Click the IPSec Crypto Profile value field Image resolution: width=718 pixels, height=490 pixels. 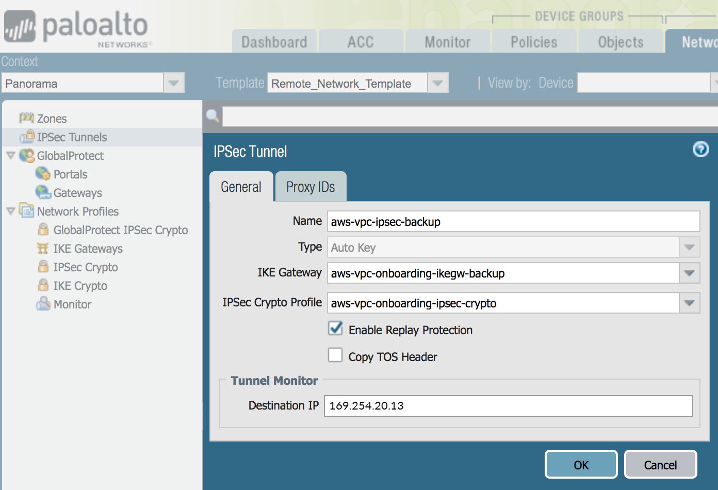coord(503,303)
